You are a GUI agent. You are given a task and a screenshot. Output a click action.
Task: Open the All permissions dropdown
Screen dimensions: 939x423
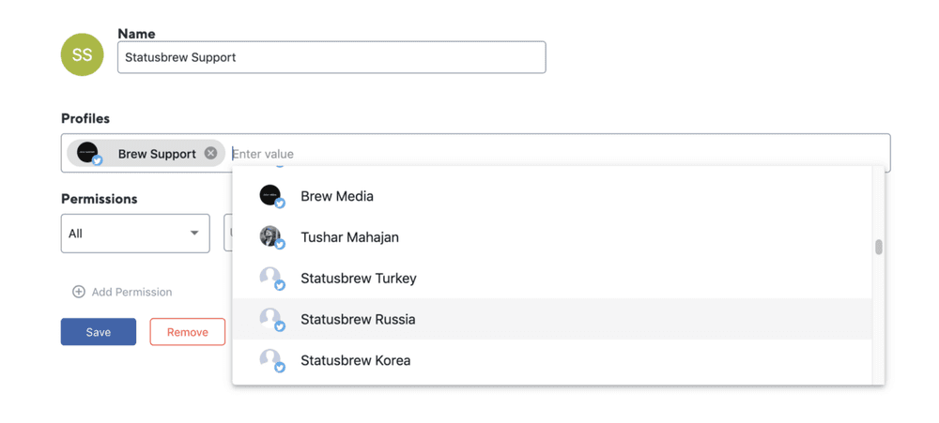pyautogui.click(x=135, y=234)
